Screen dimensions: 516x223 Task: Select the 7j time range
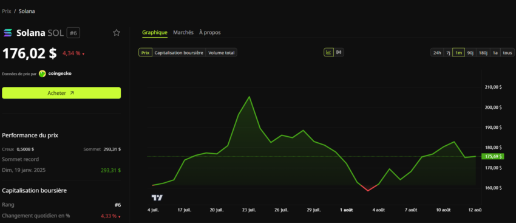[x=448, y=53]
